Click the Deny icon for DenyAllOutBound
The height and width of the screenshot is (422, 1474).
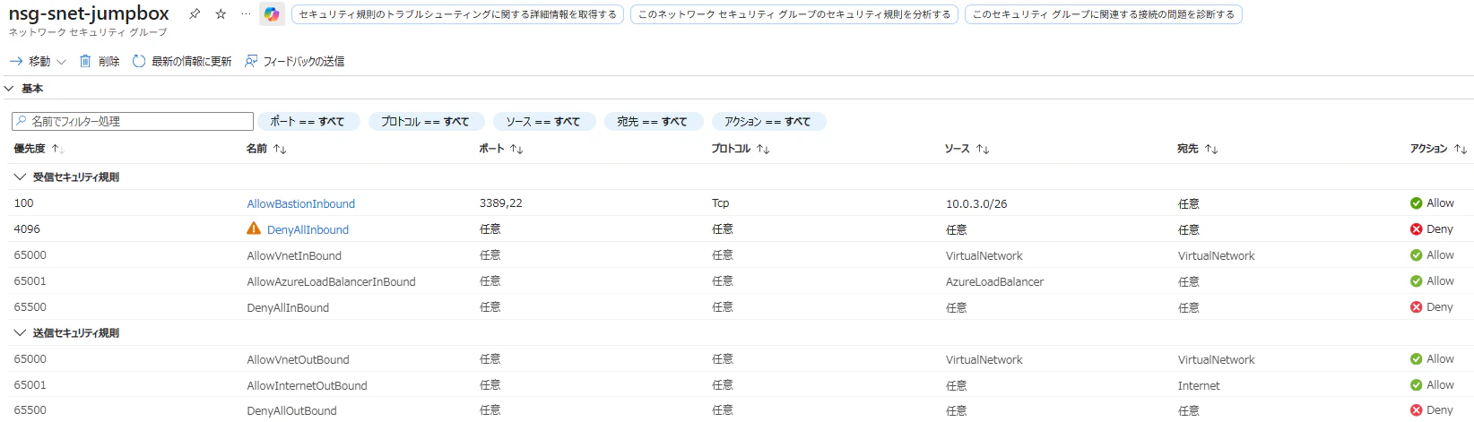pos(1417,410)
